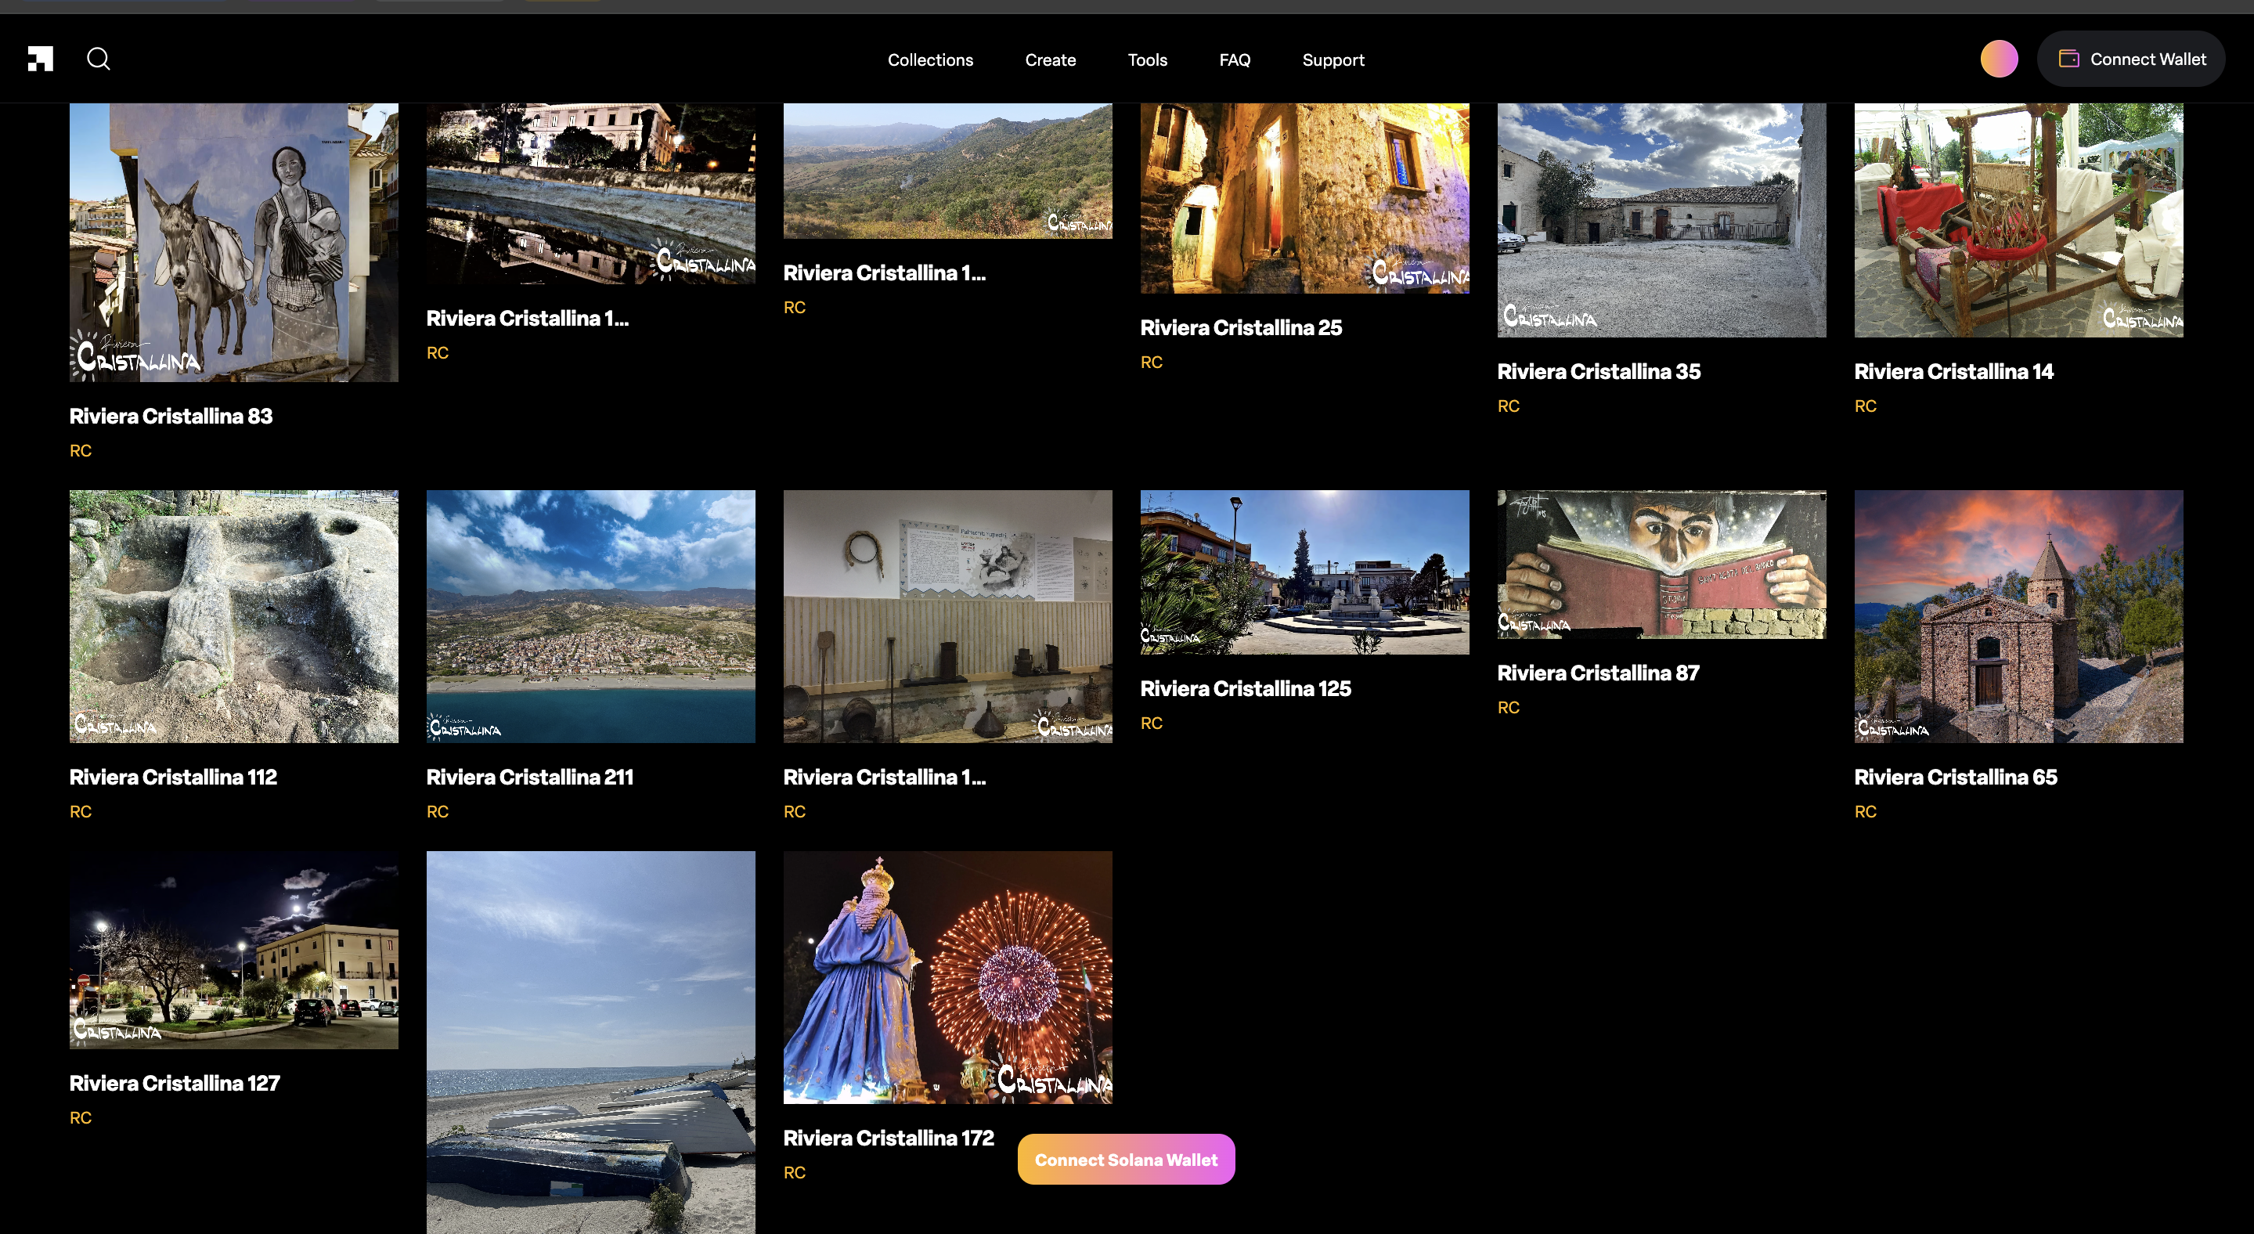Viewport: 2254px width, 1234px height.
Task: Click the Connect Solana Wallet button
Action: pyautogui.click(x=1125, y=1159)
